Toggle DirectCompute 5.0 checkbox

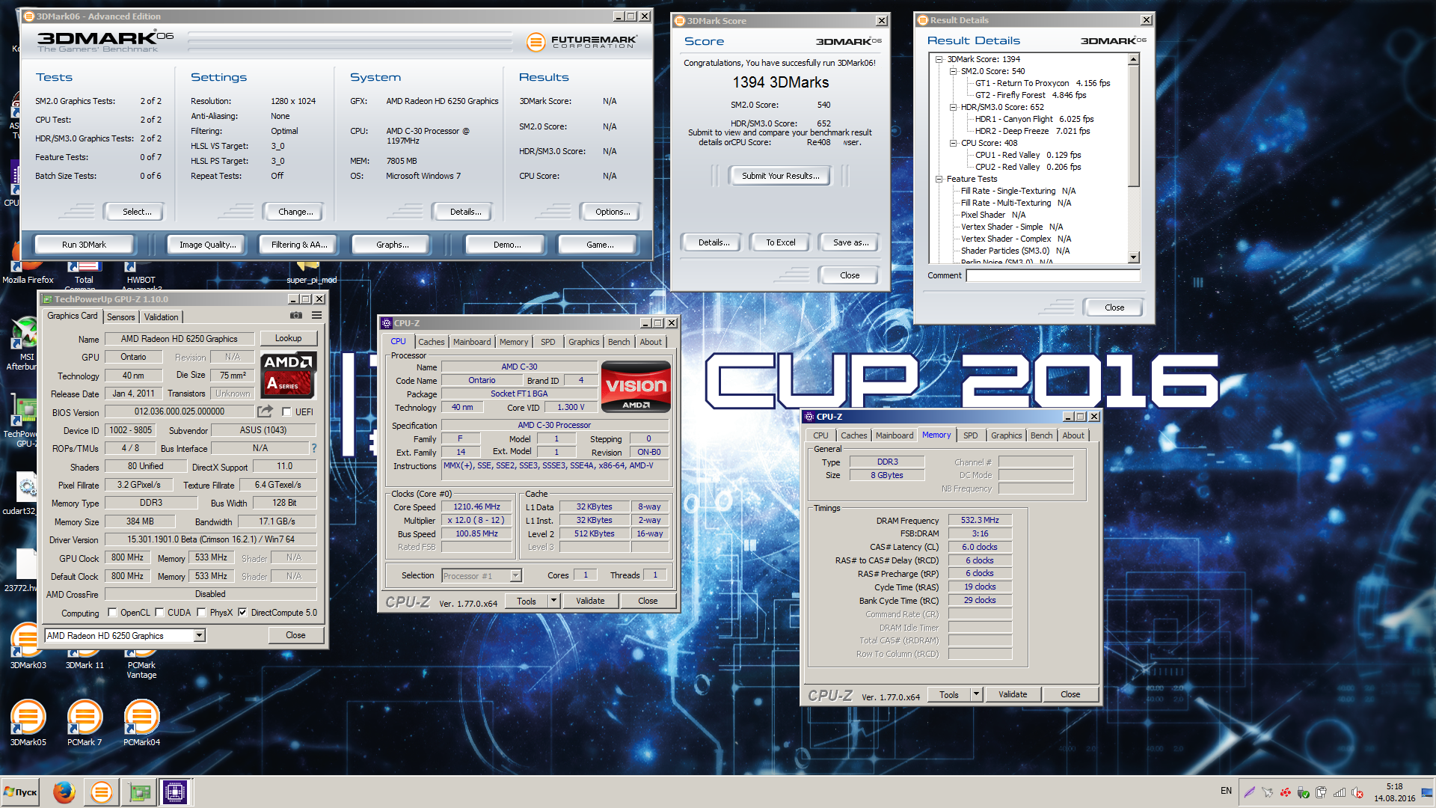tap(242, 613)
